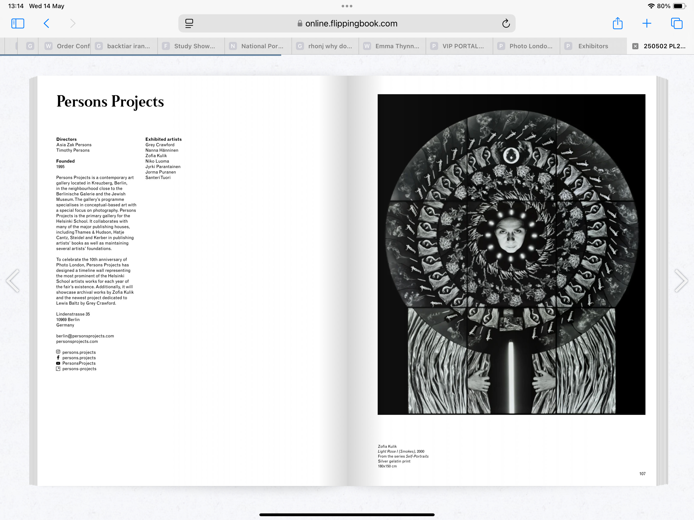
Task: Click the Instagram icon for persons.projects
Action: coord(58,352)
